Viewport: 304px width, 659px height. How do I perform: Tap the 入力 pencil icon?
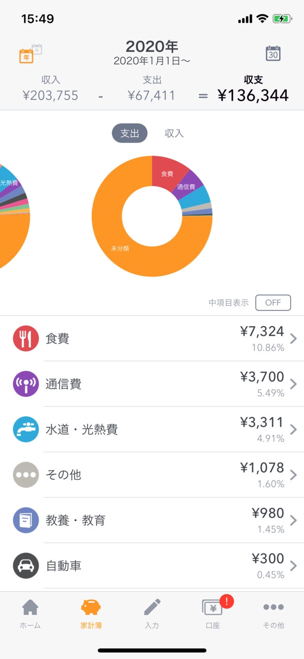(x=152, y=607)
